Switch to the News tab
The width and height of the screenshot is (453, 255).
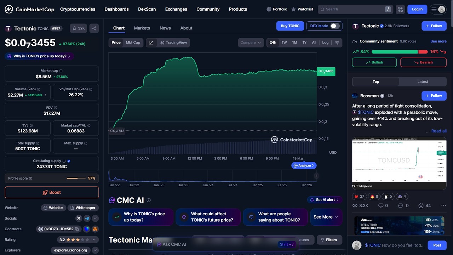coord(165,28)
